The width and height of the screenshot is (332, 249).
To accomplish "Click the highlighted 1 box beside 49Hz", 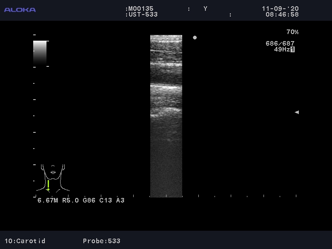I will 293,49.
